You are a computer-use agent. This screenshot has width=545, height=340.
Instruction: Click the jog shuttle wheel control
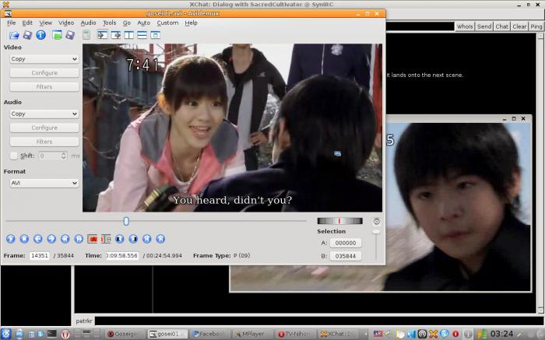click(339, 221)
